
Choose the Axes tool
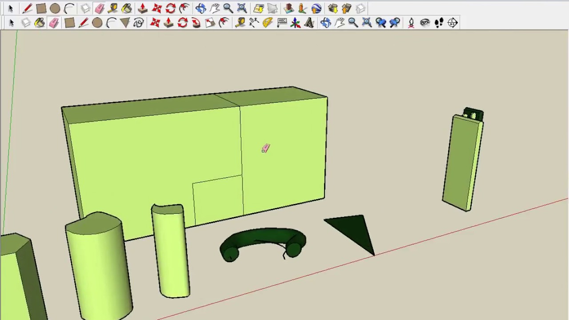click(x=295, y=23)
